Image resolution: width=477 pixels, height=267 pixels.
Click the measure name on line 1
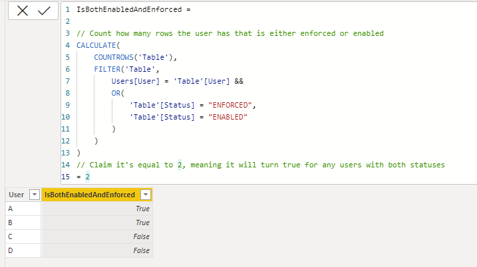pos(129,9)
